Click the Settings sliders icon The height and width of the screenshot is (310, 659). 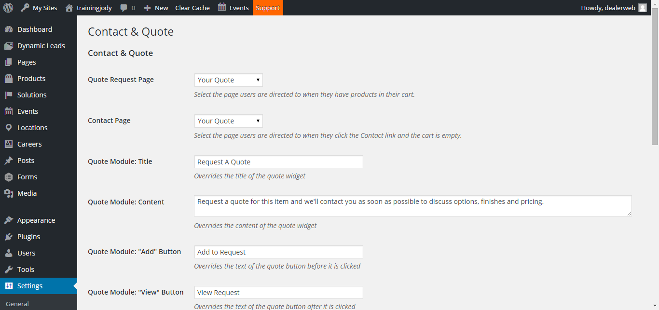coord(9,286)
